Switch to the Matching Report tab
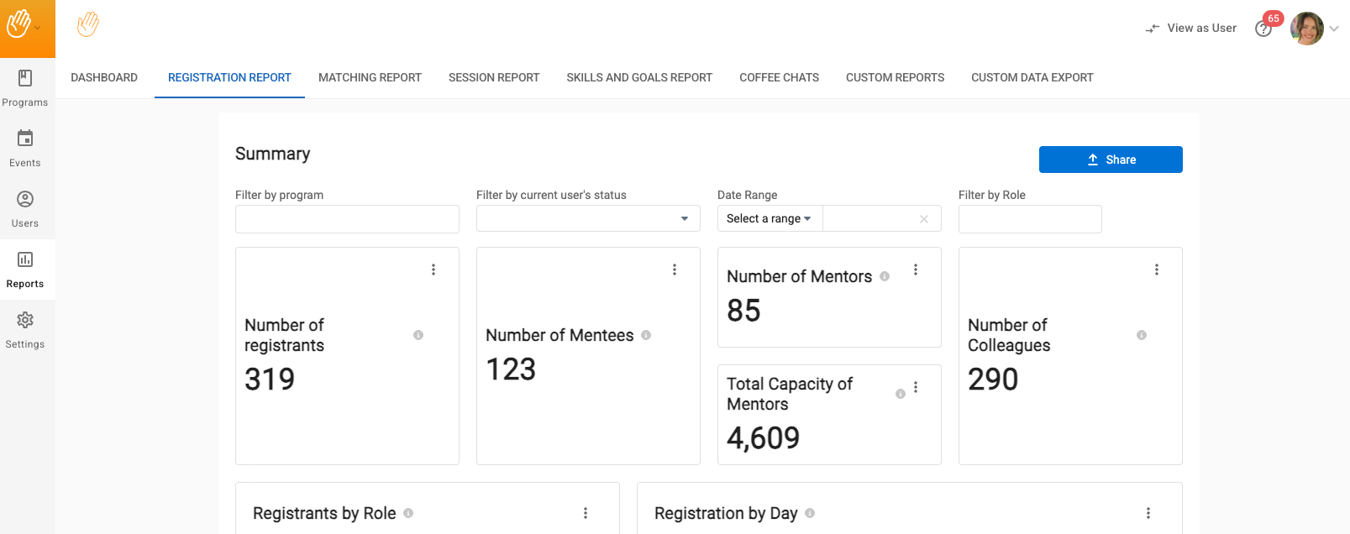 (370, 77)
